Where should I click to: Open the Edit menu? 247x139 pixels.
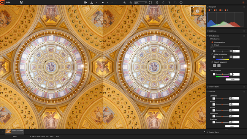pyautogui.click(x=8, y=3)
